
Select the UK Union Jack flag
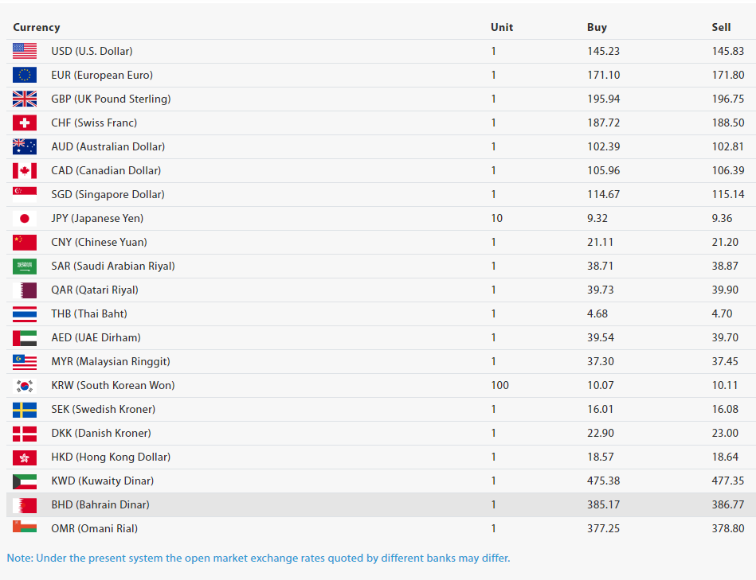(25, 99)
